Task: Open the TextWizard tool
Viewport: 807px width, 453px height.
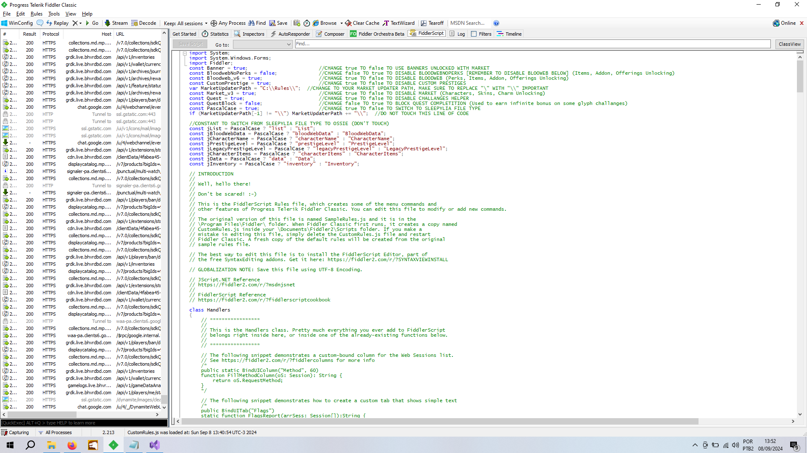Action: 399,23
